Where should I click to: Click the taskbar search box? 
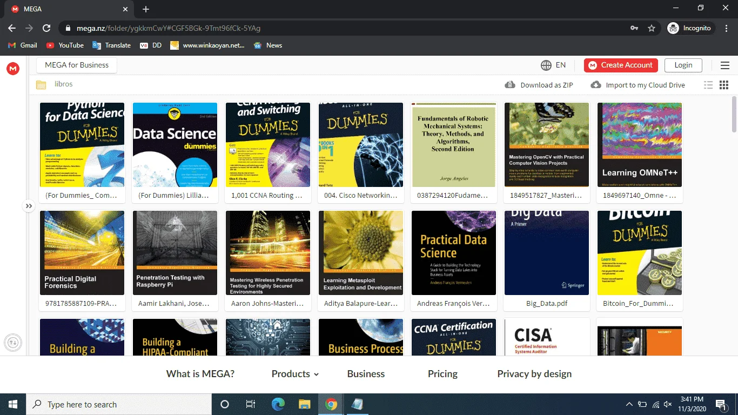coord(119,404)
